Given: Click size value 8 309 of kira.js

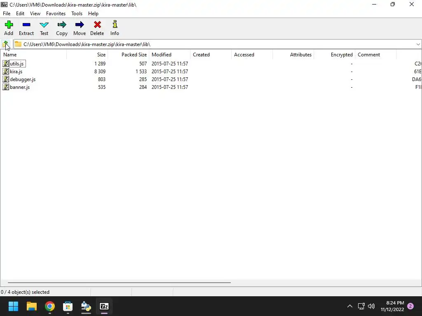Looking at the screenshot, I should click(100, 72).
